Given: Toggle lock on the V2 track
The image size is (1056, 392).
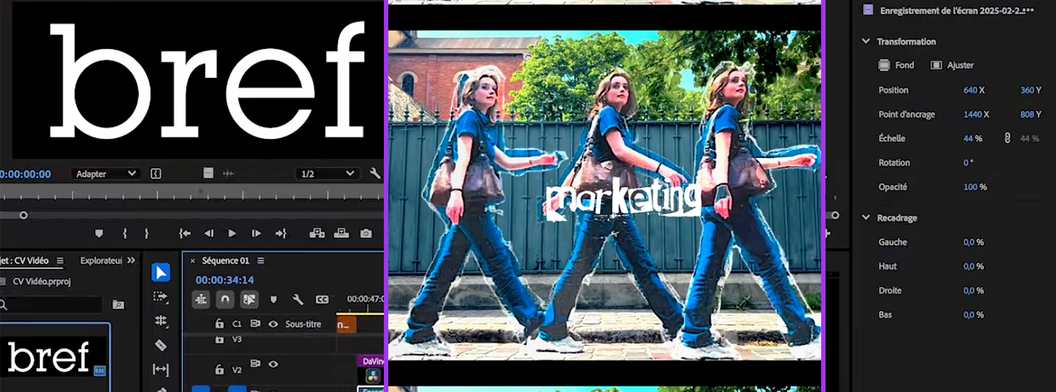Looking at the screenshot, I should 219,369.
